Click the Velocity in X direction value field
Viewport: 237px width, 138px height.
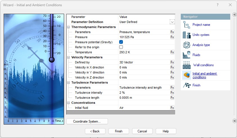tap(143, 67)
